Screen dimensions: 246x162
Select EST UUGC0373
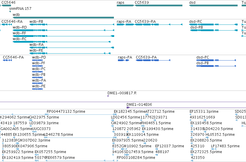coord(41,129)
